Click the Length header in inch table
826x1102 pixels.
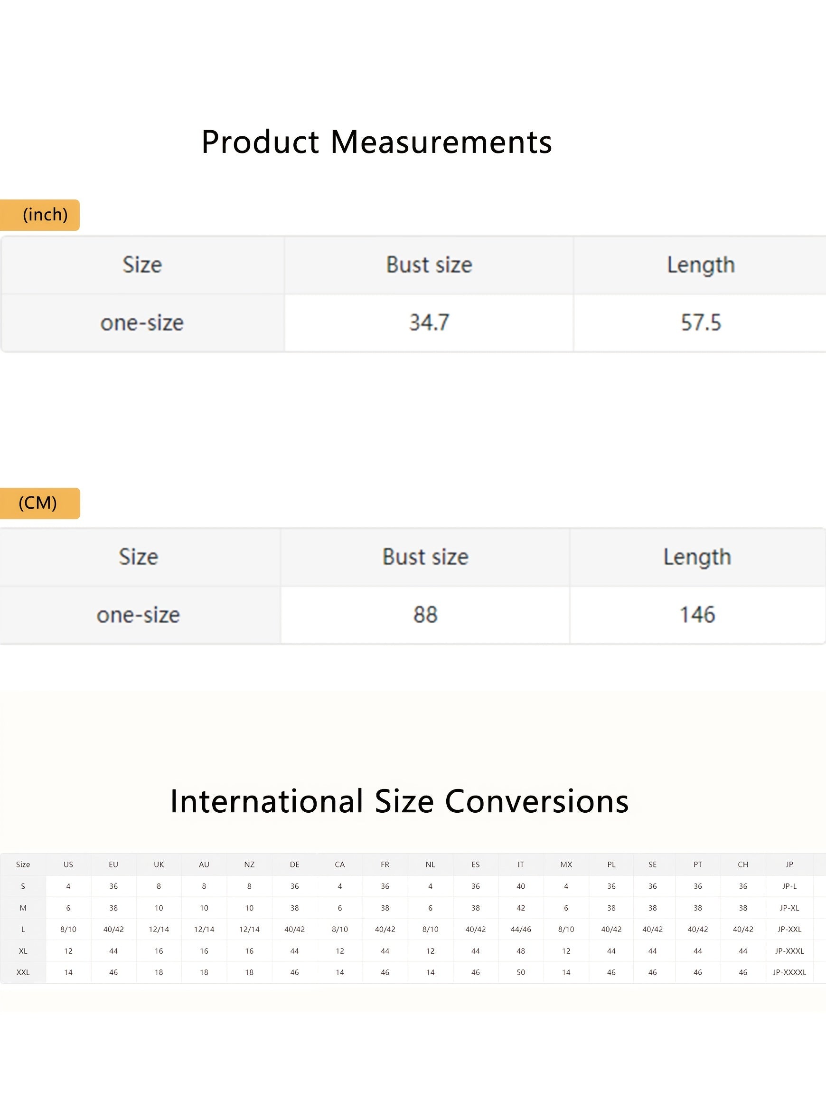pos(701,266)
